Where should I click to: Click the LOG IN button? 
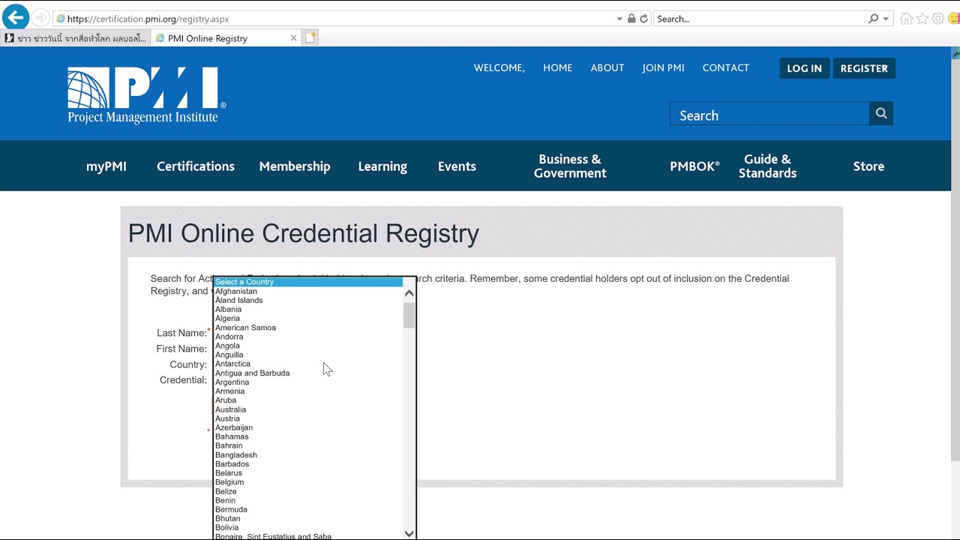pyautogui.click(x=804, y=68)
